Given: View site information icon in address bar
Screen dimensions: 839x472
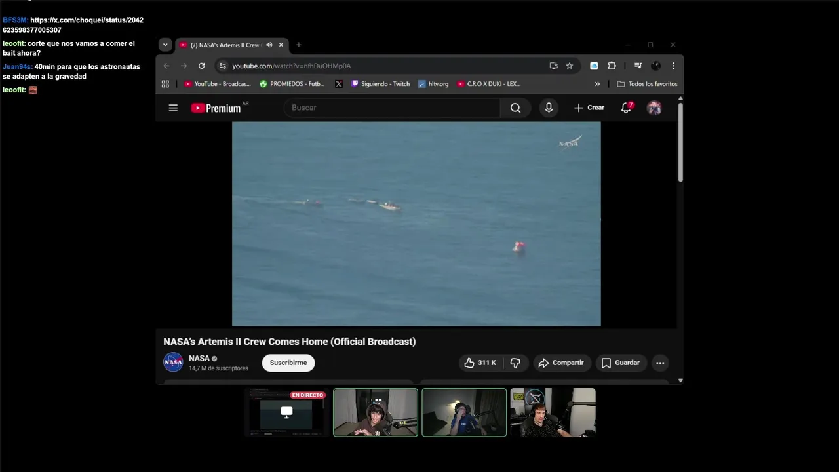Looking at the screenshot, I should (223, 66).
